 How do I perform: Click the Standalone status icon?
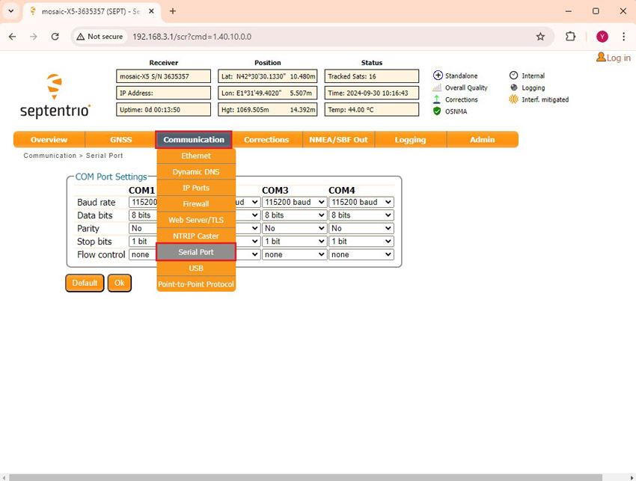pyautogui.click(x=438, y=76)
